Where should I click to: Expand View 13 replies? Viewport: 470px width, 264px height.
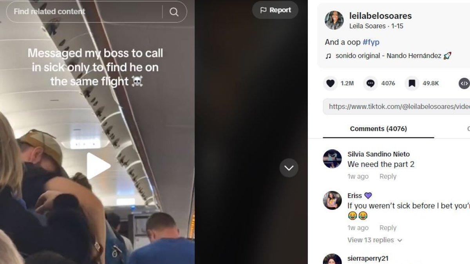pos(375,240)
